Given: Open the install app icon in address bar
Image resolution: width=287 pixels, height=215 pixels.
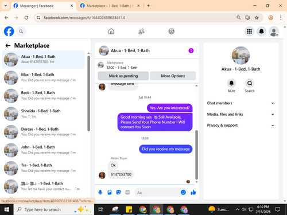Looking at the screenshot, I should pyautogui.click(x=247, y=18).
